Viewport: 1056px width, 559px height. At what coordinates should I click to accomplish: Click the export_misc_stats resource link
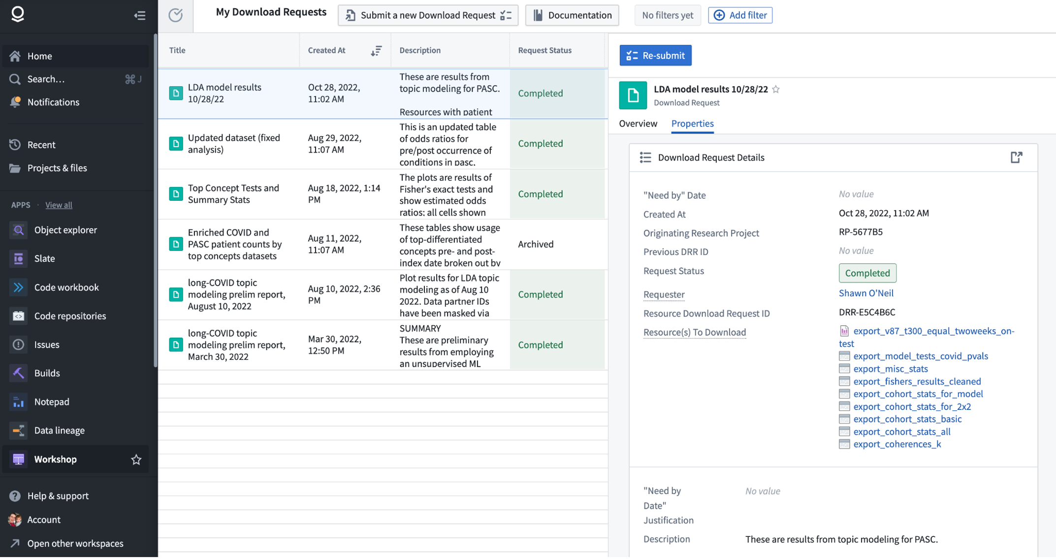click(x=890, y=369)
